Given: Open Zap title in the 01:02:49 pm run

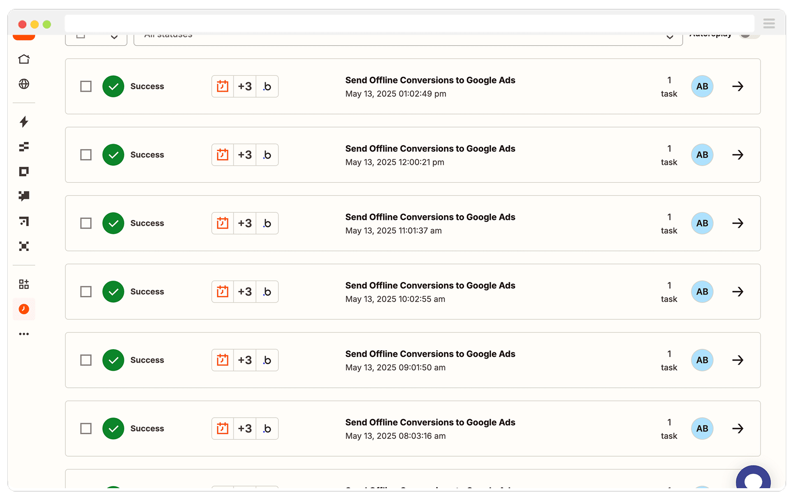Looking at the screenshot, I should [430, 80].
